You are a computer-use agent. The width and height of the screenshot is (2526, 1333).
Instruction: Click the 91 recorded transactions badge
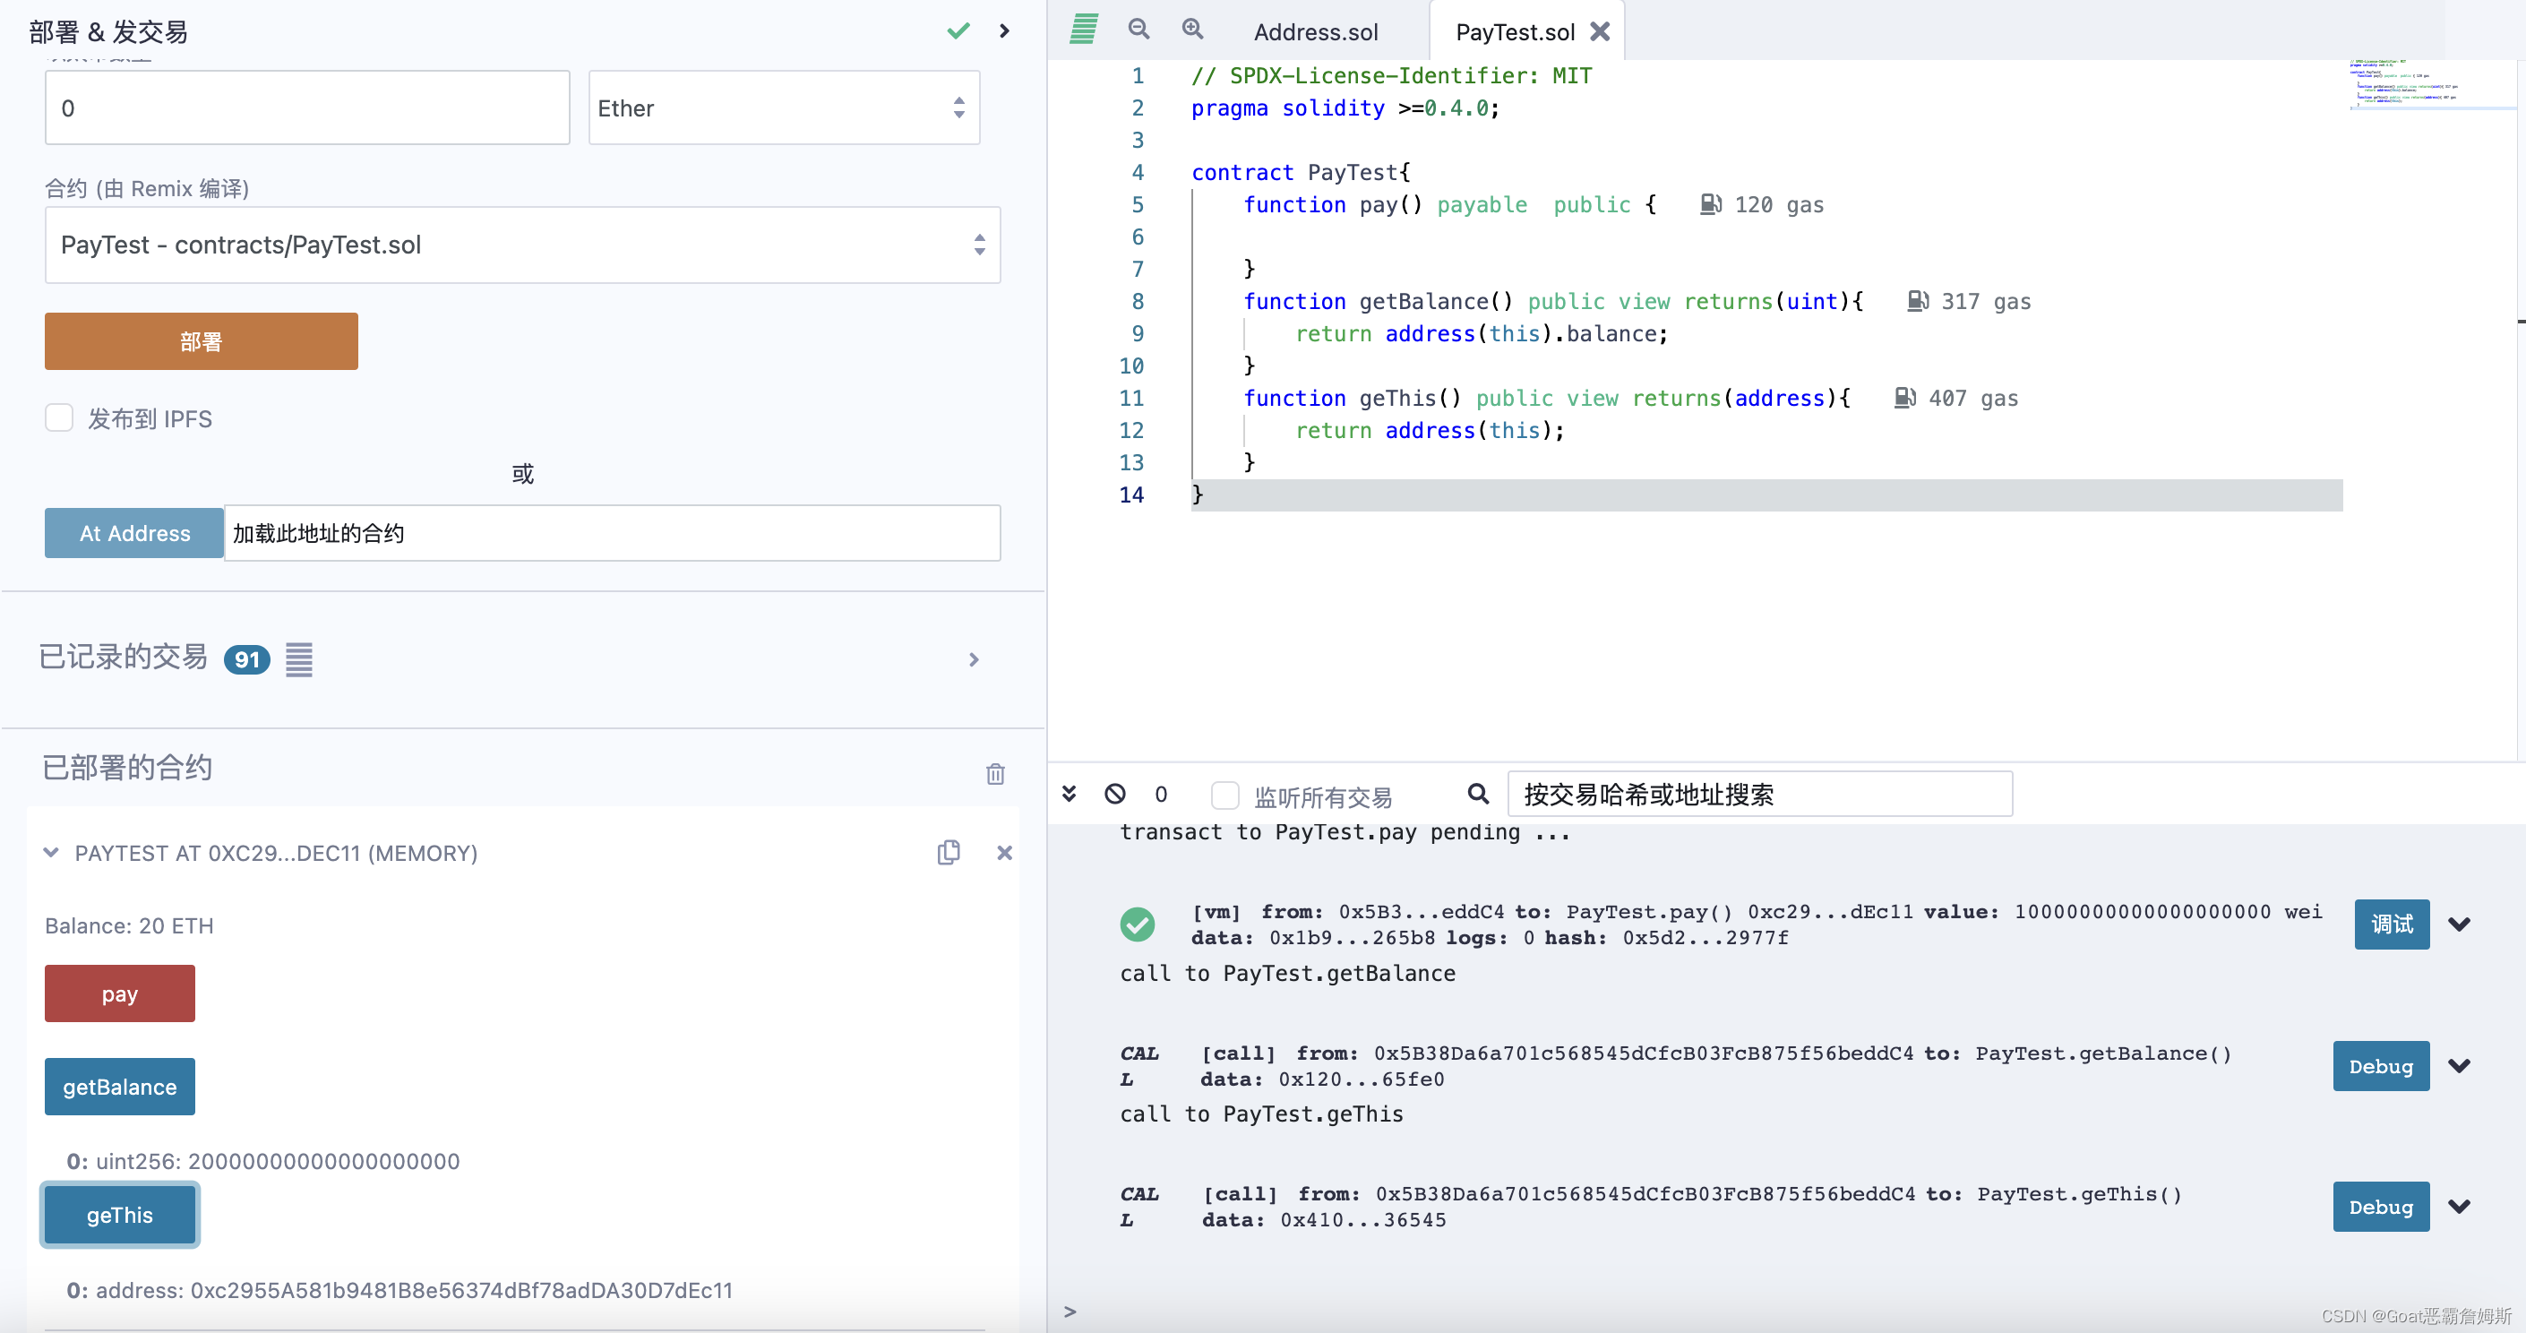pyautogui.click(x=246, y=660)
